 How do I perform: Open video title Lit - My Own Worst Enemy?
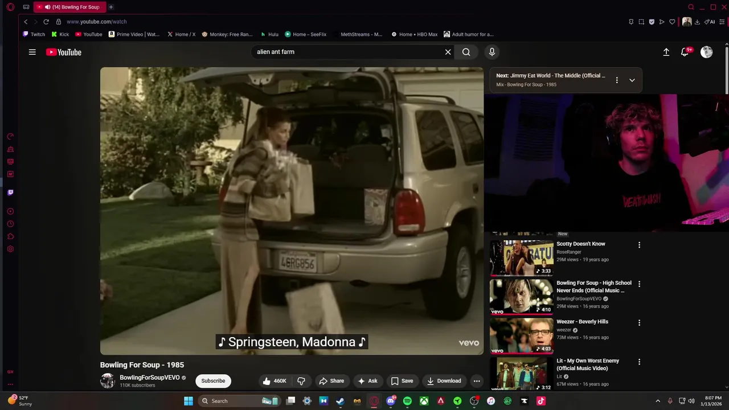588,364
